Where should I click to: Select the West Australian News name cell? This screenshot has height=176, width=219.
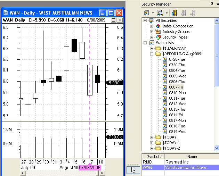tap(192, 168)
